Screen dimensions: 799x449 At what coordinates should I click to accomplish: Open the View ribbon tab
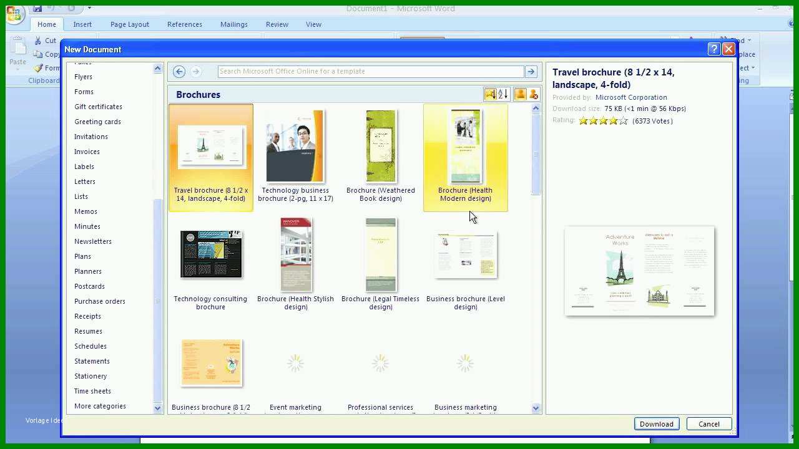313,24
